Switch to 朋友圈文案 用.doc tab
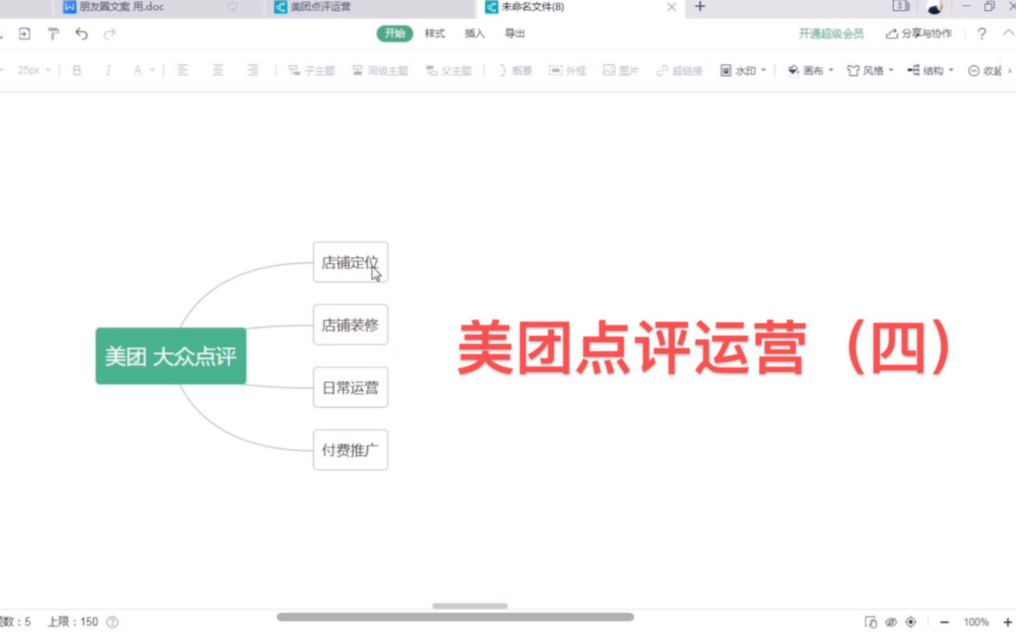 click(x=122, y=7)
